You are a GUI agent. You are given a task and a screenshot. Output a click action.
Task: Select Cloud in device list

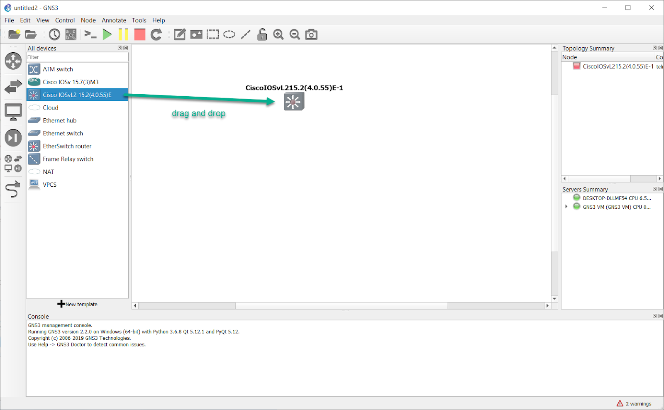[77, 107]
